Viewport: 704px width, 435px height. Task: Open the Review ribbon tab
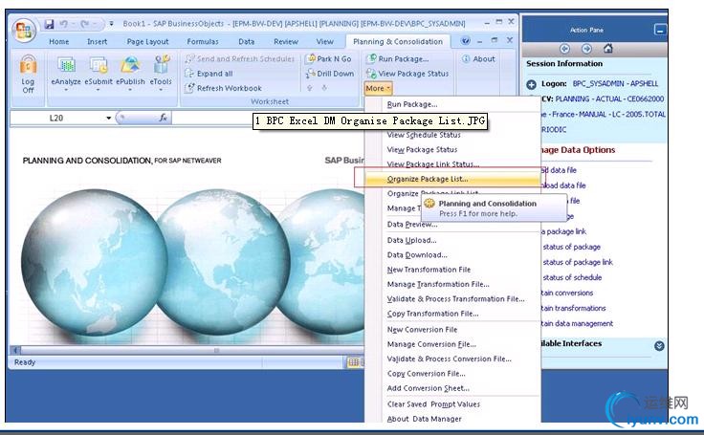[x=286, y=42]
